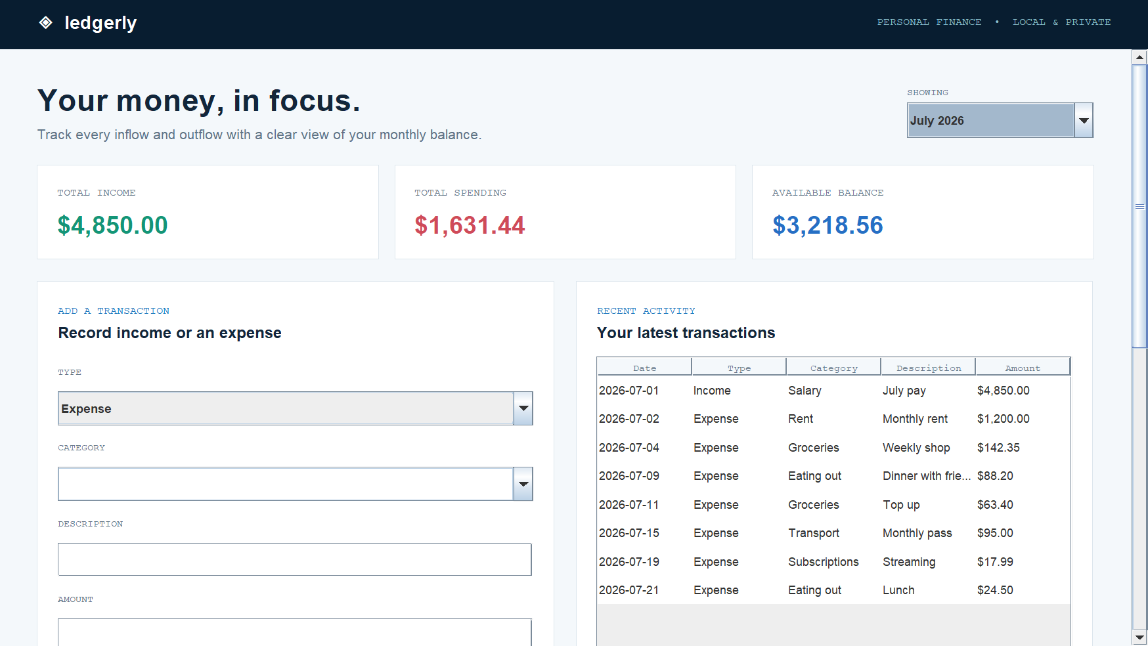Select the 2026-07-02 date cell
Screen dimensions: 1148x646
tap(644, 419)
